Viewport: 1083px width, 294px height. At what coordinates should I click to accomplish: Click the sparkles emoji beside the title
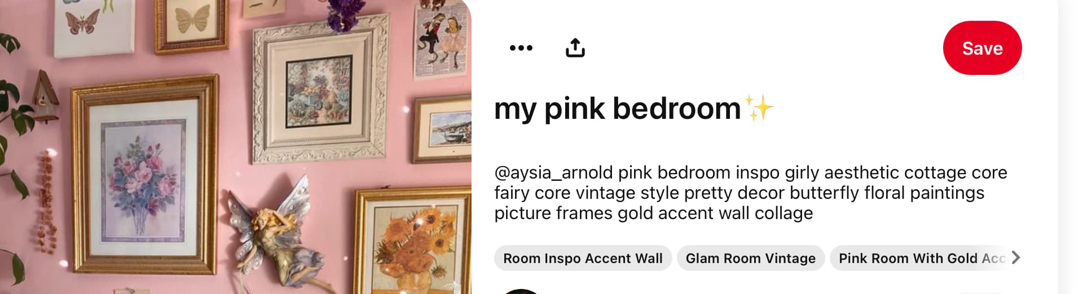[x=759, y=107]
